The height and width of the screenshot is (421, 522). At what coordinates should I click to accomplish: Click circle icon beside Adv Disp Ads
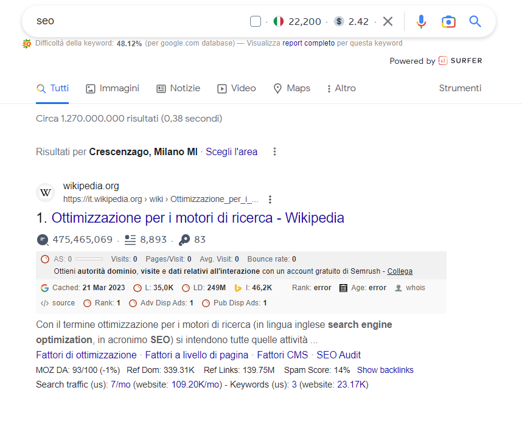[x=133, y=303]
